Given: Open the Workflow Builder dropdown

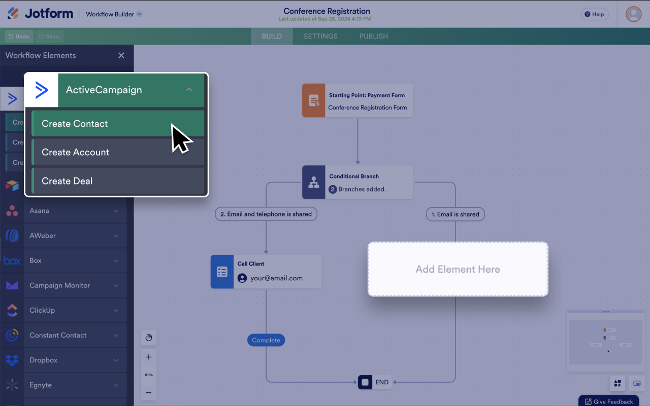Looking at the screenshot, I should (114, 14).
